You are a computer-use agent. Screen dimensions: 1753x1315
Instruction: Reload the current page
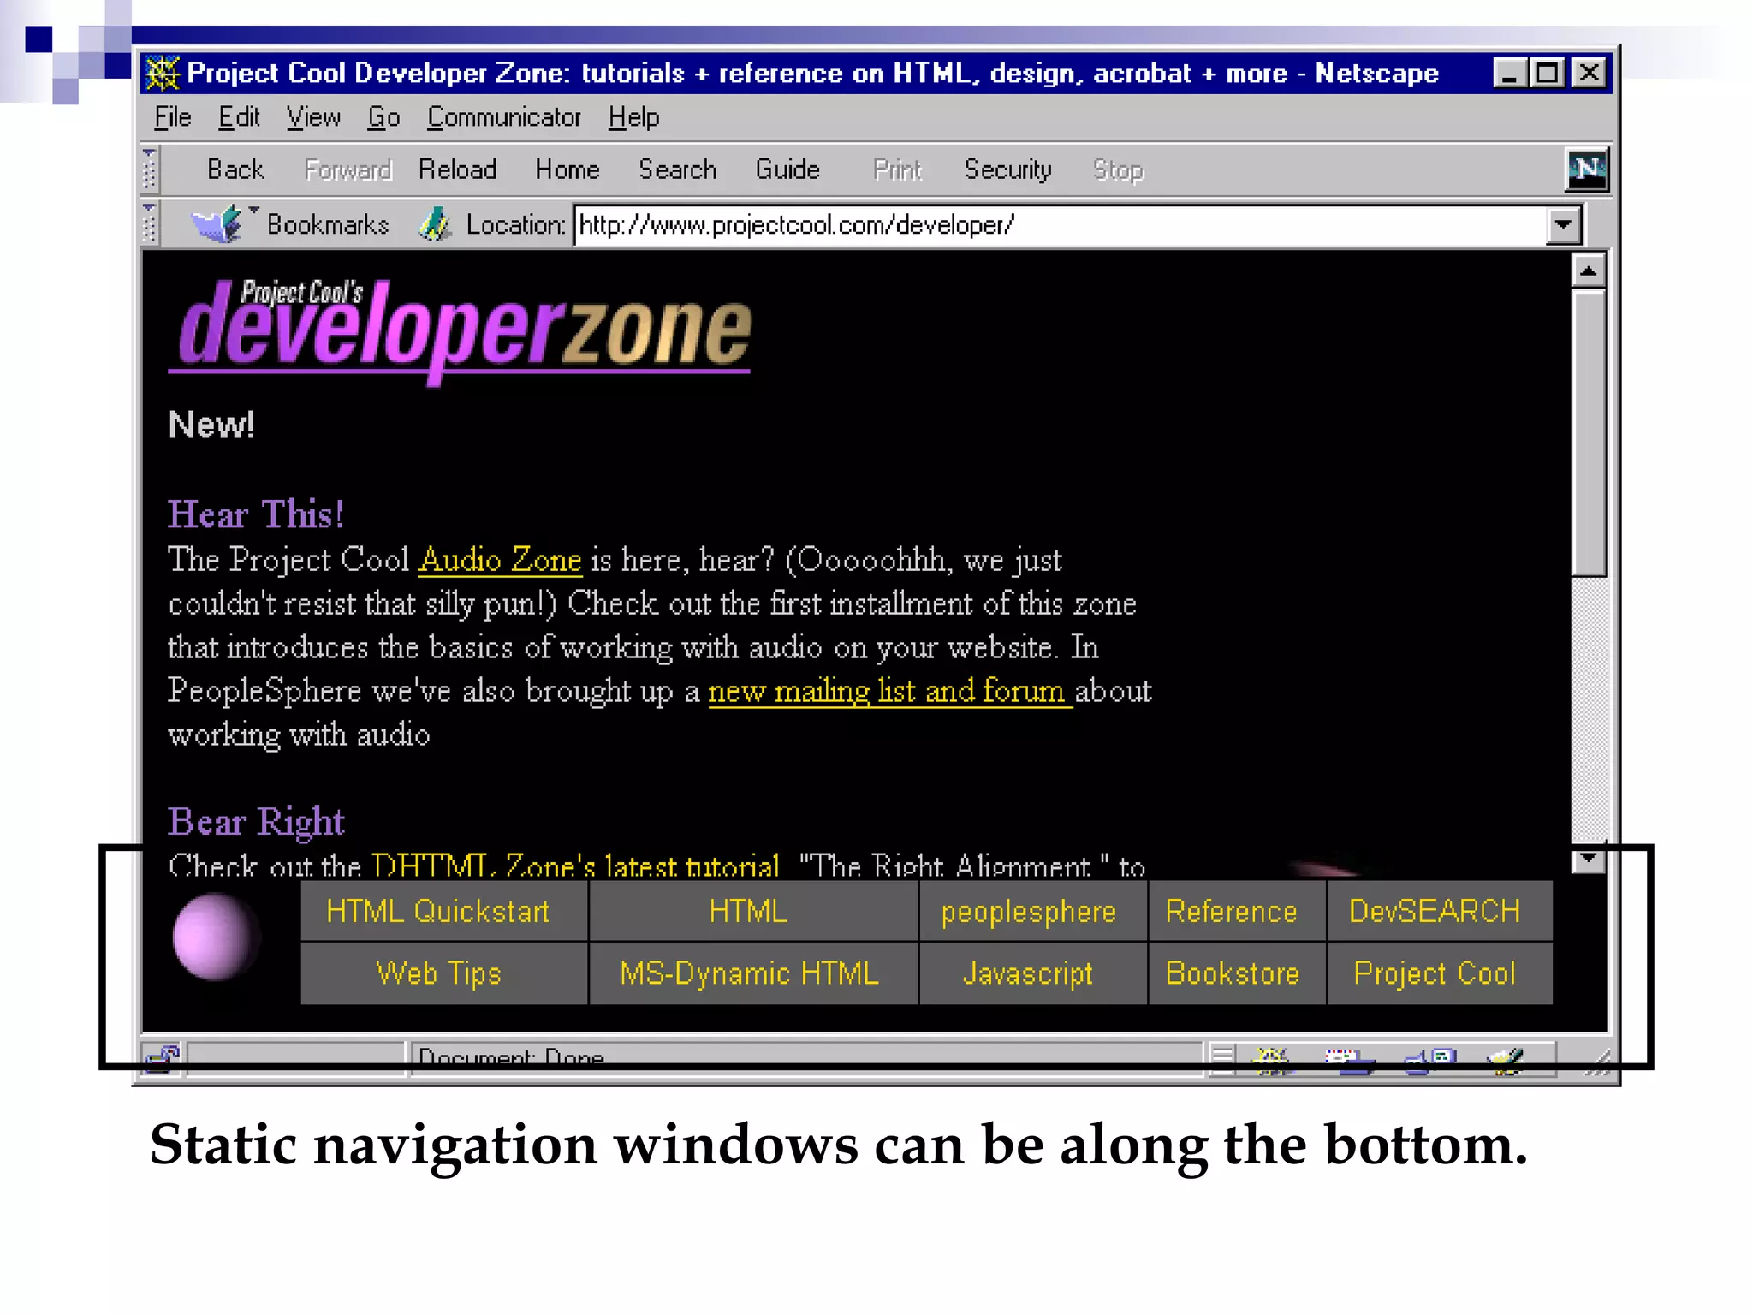pos(457,170)
